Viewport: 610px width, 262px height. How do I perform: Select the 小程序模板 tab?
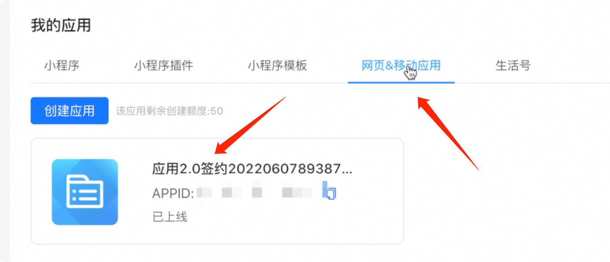(x=277, y=66)
